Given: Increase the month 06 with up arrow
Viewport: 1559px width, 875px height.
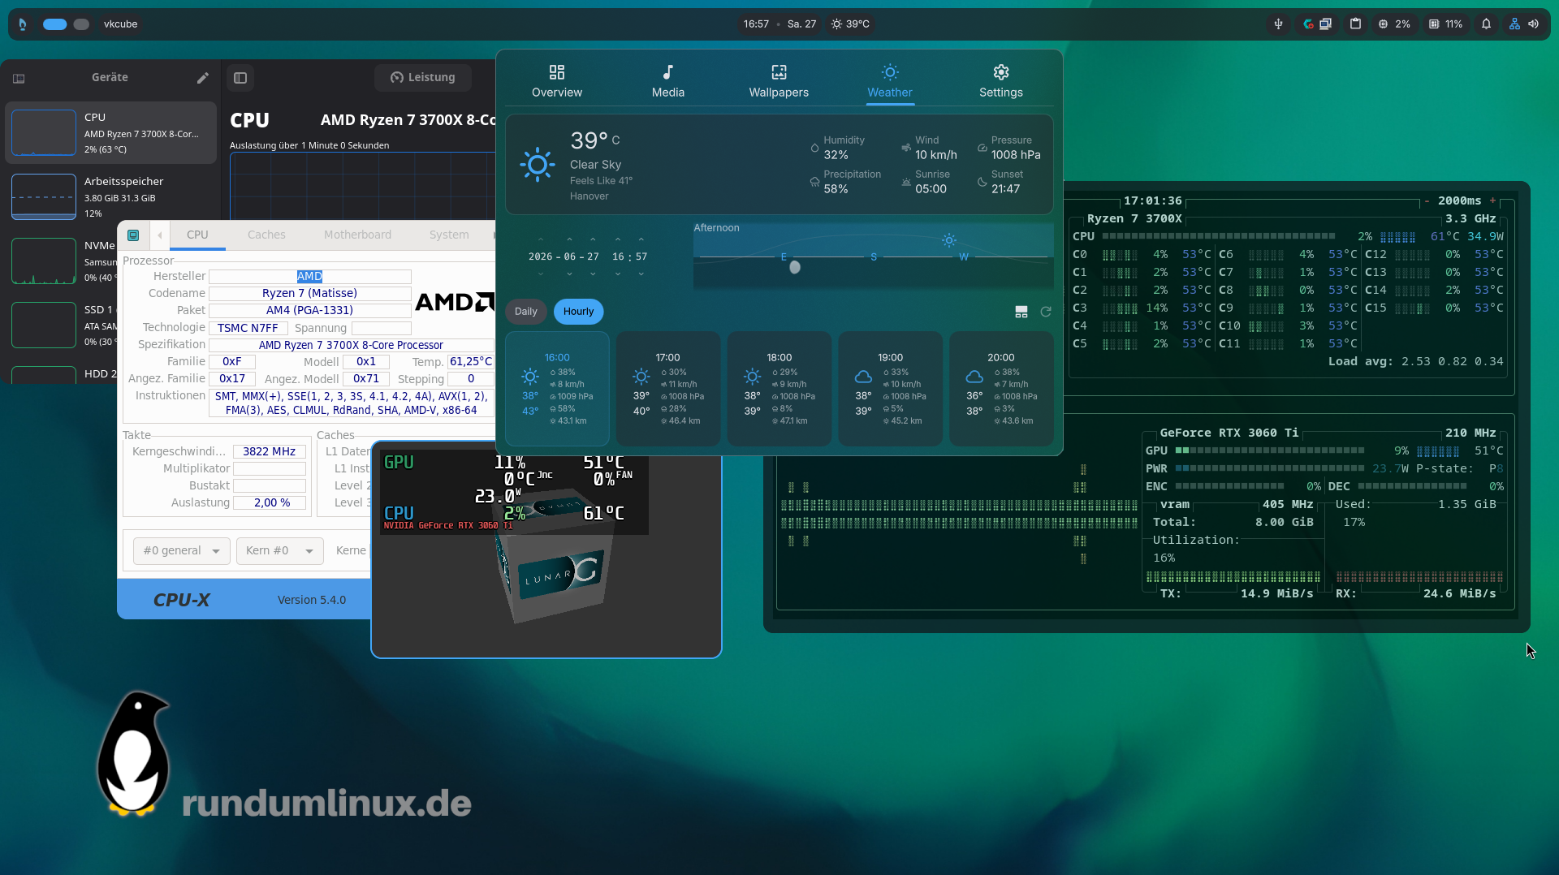Looking at the screenshot, I should pos(569,239).
